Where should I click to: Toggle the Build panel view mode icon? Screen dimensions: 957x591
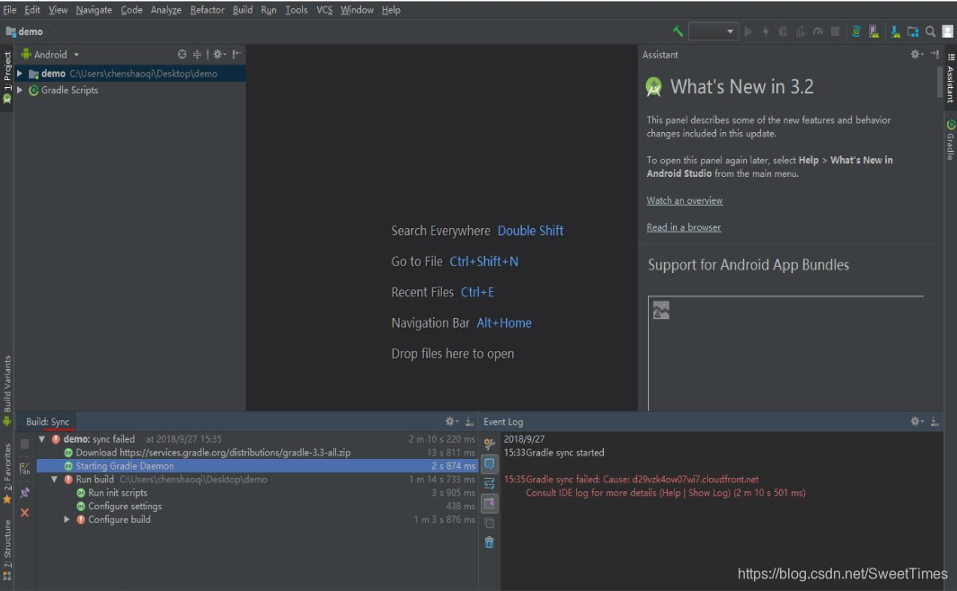pyautogui.click(x=24, y=469)
